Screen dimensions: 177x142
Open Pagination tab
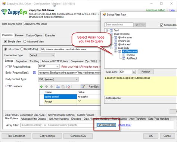point(21,61)
